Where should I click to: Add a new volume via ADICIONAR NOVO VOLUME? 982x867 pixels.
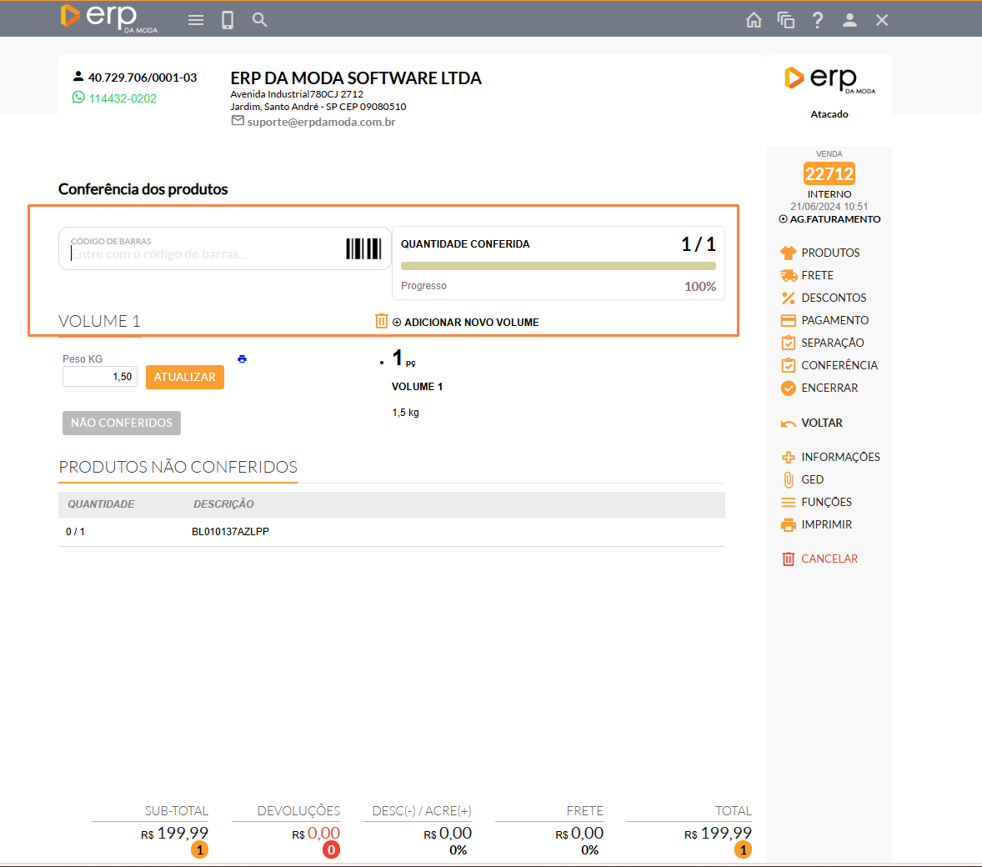point(471,323)
